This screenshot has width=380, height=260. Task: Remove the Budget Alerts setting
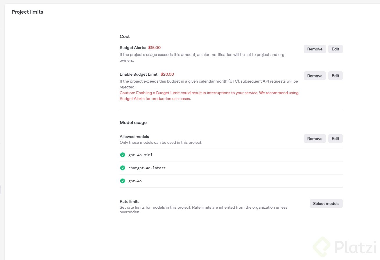tap(315, 49)
